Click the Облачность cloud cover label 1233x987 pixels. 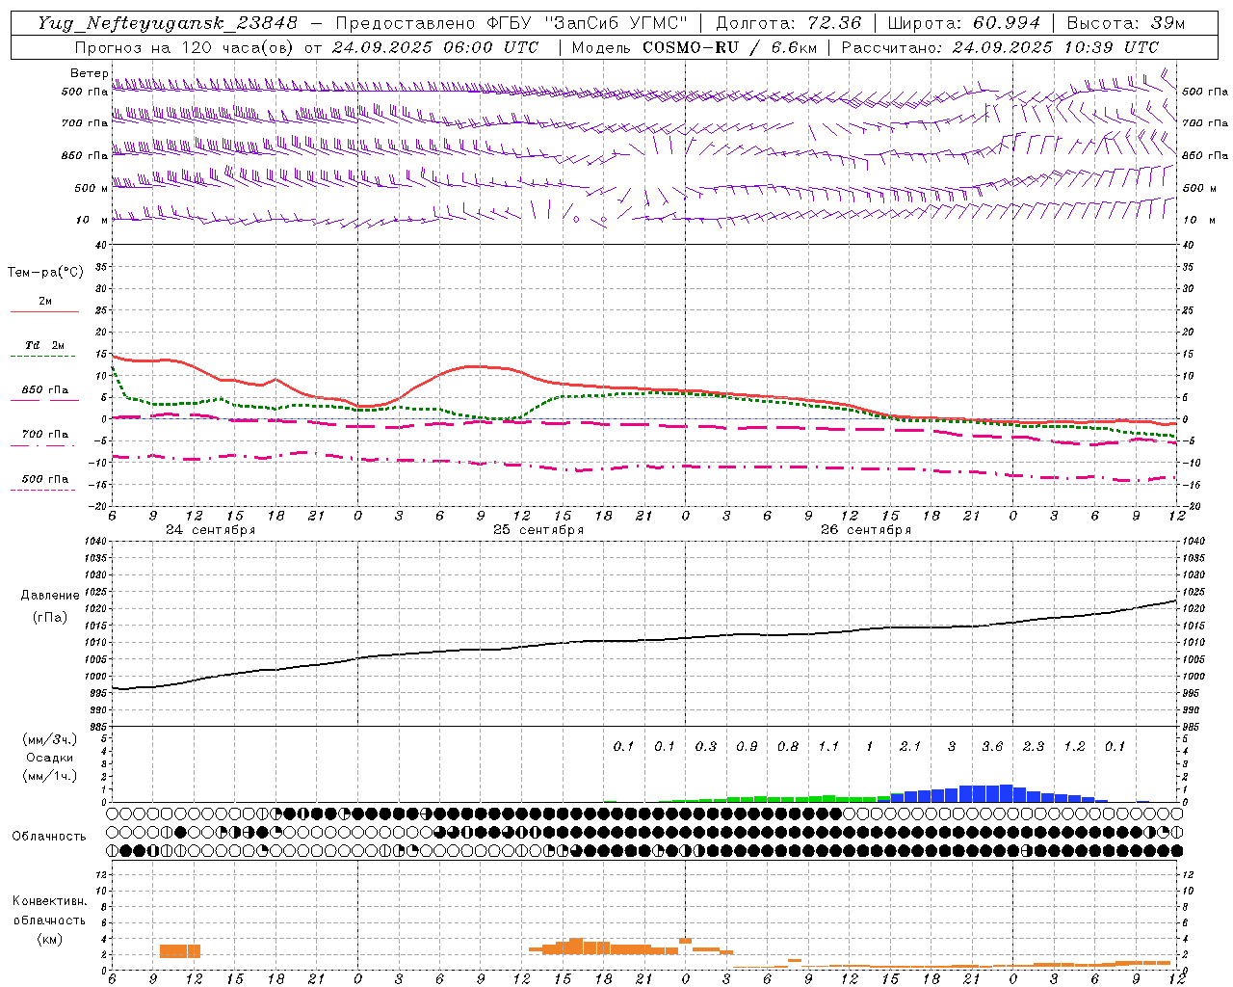49,836
